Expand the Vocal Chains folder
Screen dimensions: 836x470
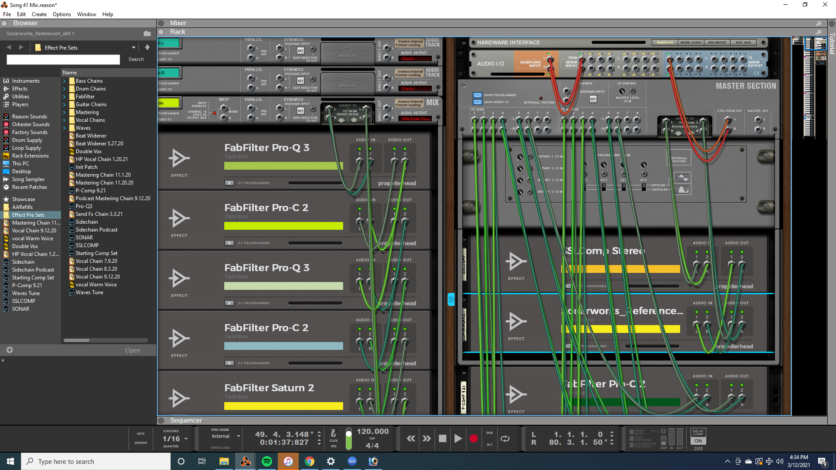point(64,120)
